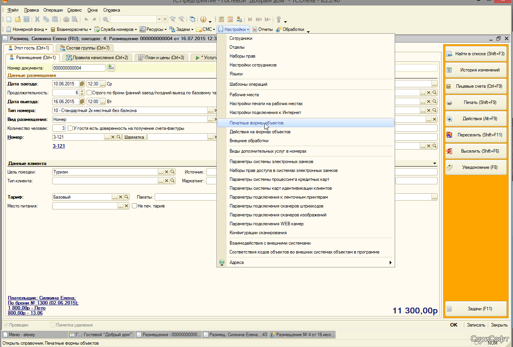Image resolution: width=513 pixels, height=347 pixels.
Task: Click История изменений button
Action: pos(476,70)
